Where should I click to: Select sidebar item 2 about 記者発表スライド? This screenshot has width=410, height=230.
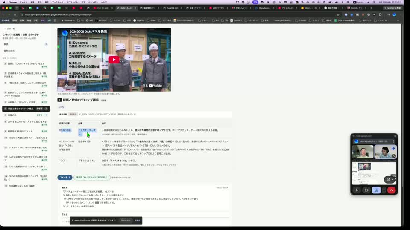25,75
